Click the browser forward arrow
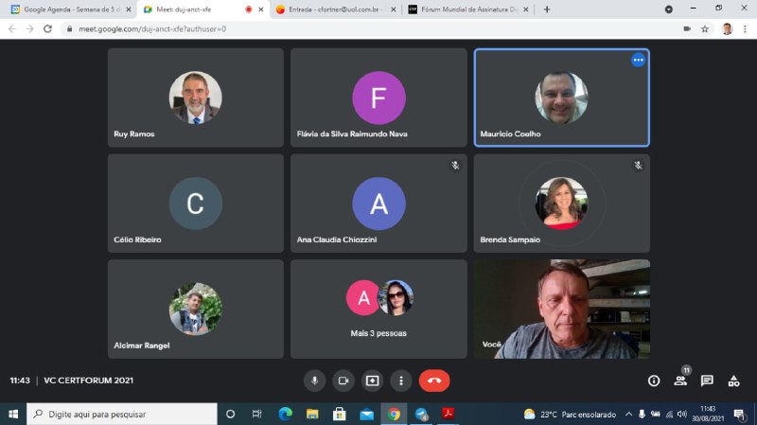The image size is (757, 425). pyautogui.click(x=30, y=29)
